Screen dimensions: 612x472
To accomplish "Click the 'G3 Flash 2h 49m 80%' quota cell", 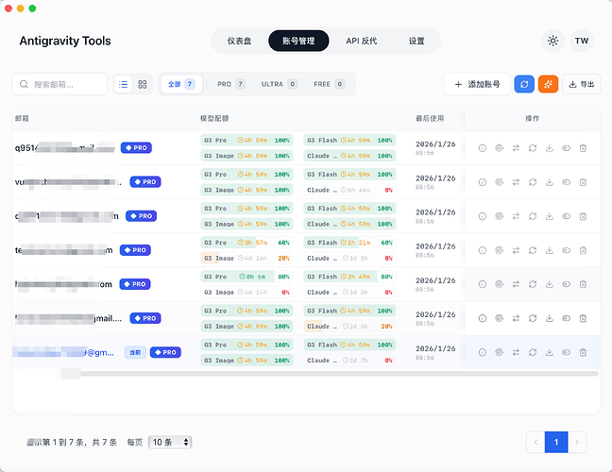I will point(349,277).
